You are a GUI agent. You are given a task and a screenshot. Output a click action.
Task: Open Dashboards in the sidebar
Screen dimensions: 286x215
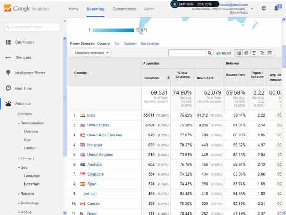25,42
